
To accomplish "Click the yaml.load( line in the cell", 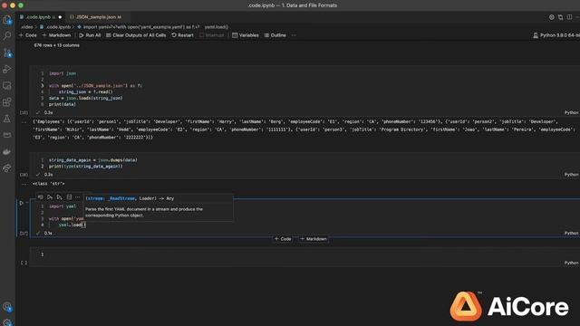I will tap(72, 225).
